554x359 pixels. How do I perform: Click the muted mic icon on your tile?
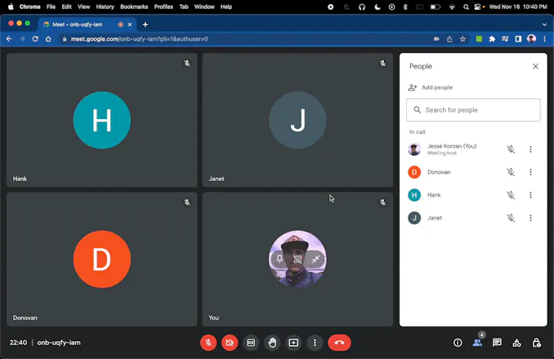pyautogui.click(x=382, y=202)
